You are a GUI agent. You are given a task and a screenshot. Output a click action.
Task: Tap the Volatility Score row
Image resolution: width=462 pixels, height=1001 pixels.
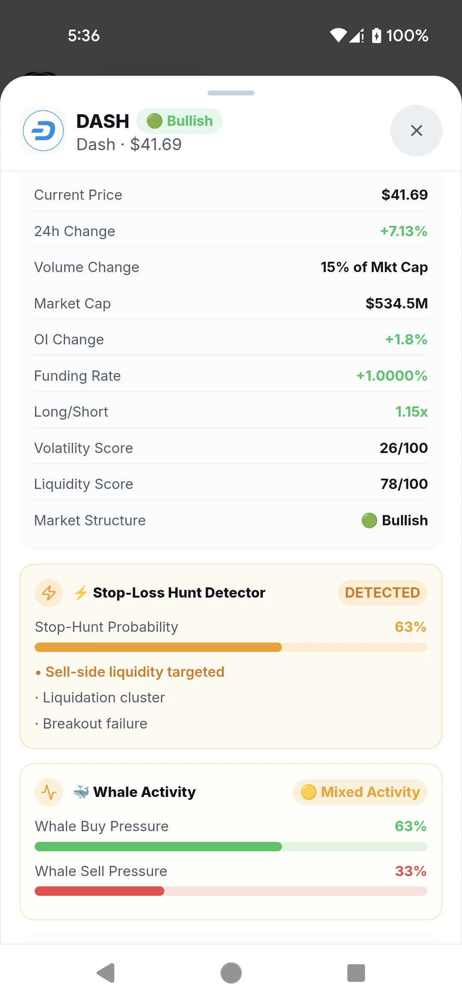(231, 448)
